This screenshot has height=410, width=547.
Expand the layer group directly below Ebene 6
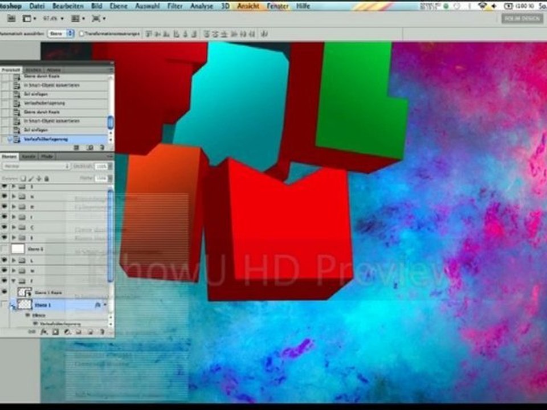[14, 260]
